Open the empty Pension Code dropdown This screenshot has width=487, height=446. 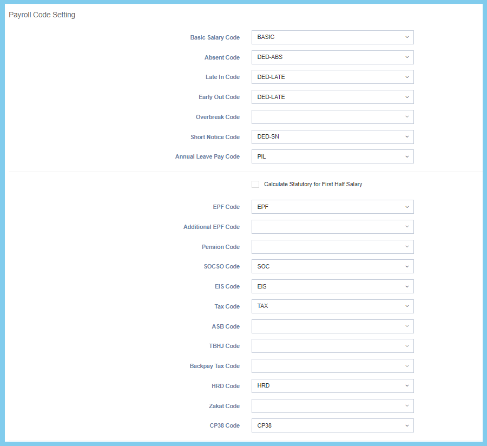[332, 247]
